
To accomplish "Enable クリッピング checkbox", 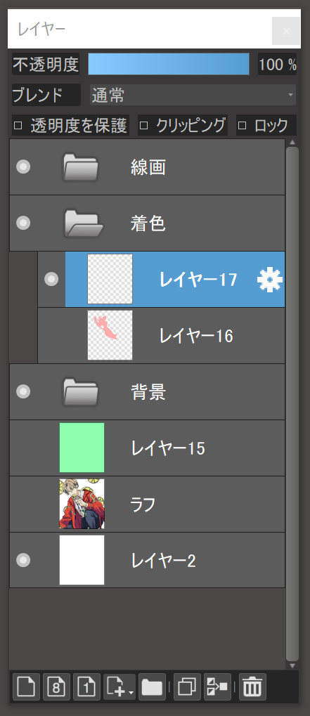I will [143, 126].
